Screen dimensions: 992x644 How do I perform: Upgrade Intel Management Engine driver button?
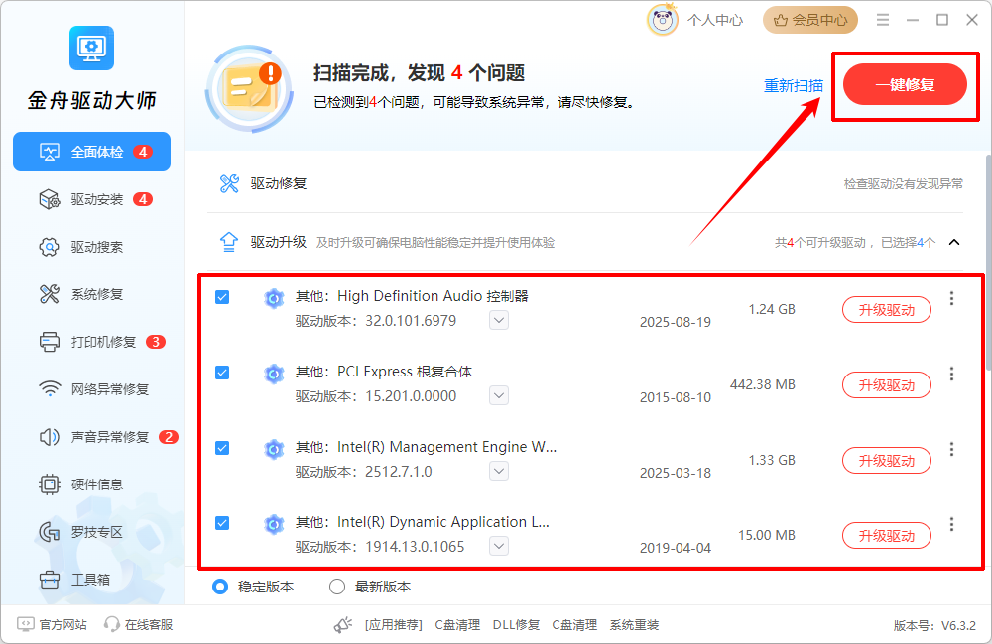886,460
